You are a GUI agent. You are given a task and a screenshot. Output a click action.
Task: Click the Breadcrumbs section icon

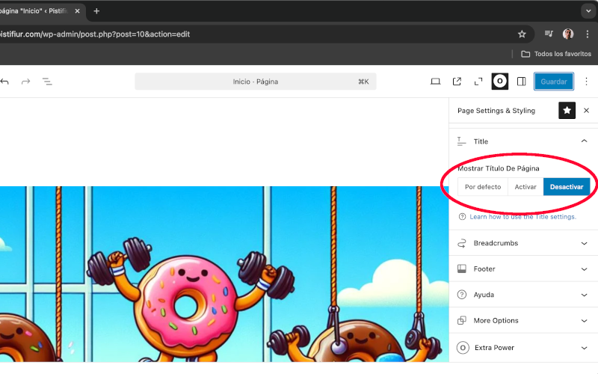pyautogui.click(x=461, y=243)
